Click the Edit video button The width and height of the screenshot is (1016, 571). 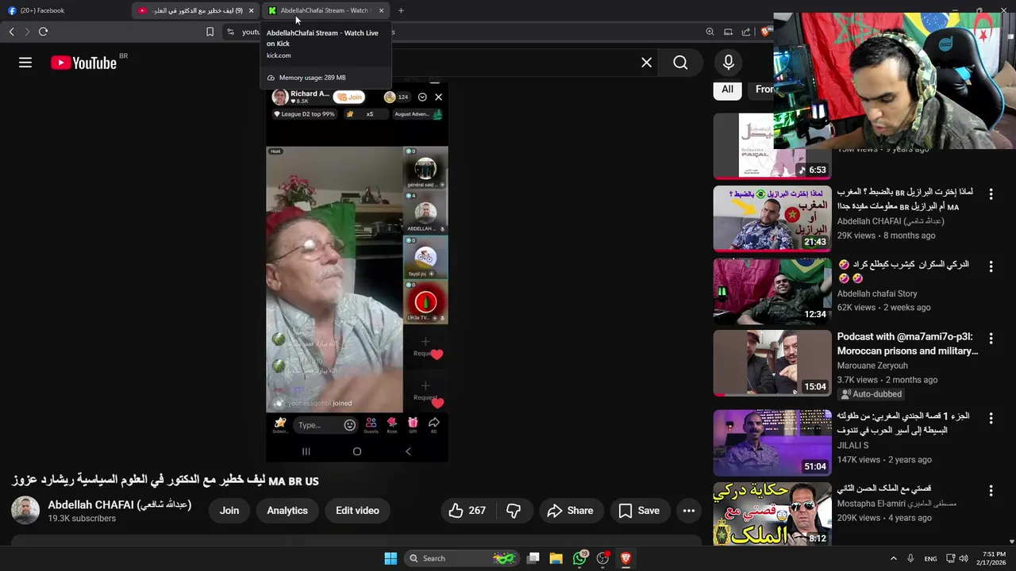tap(357, 511)
